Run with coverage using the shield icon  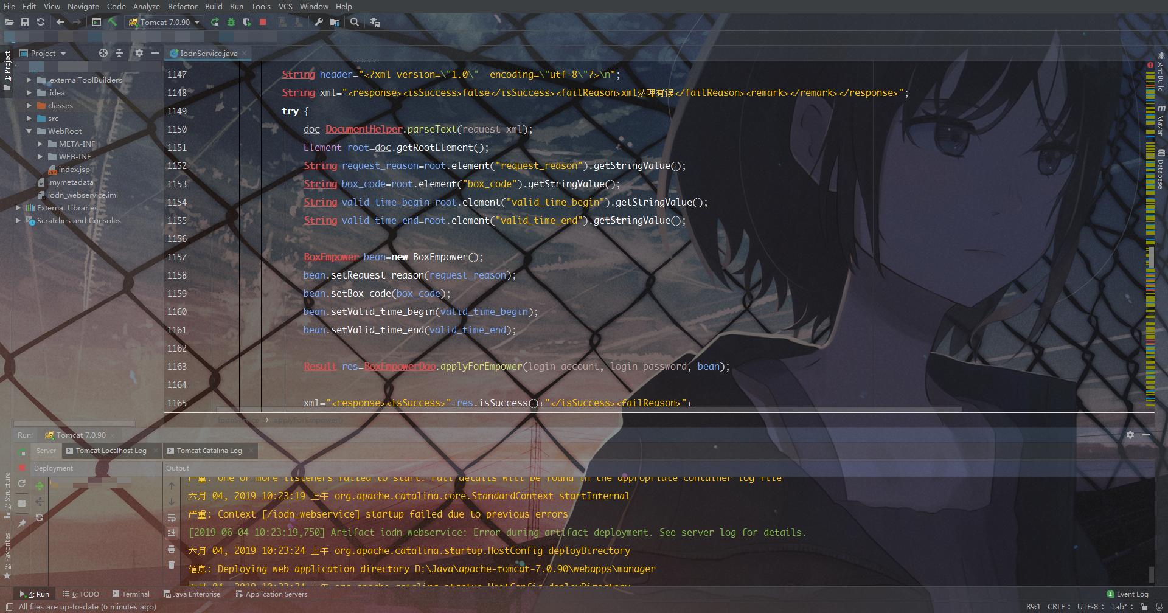tap(246, 22)
